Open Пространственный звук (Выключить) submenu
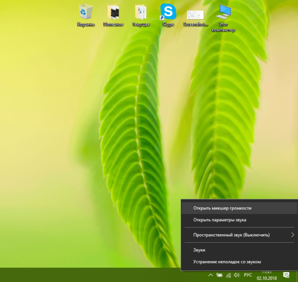The height and width of the screenshot is (282, 298). 240,235
